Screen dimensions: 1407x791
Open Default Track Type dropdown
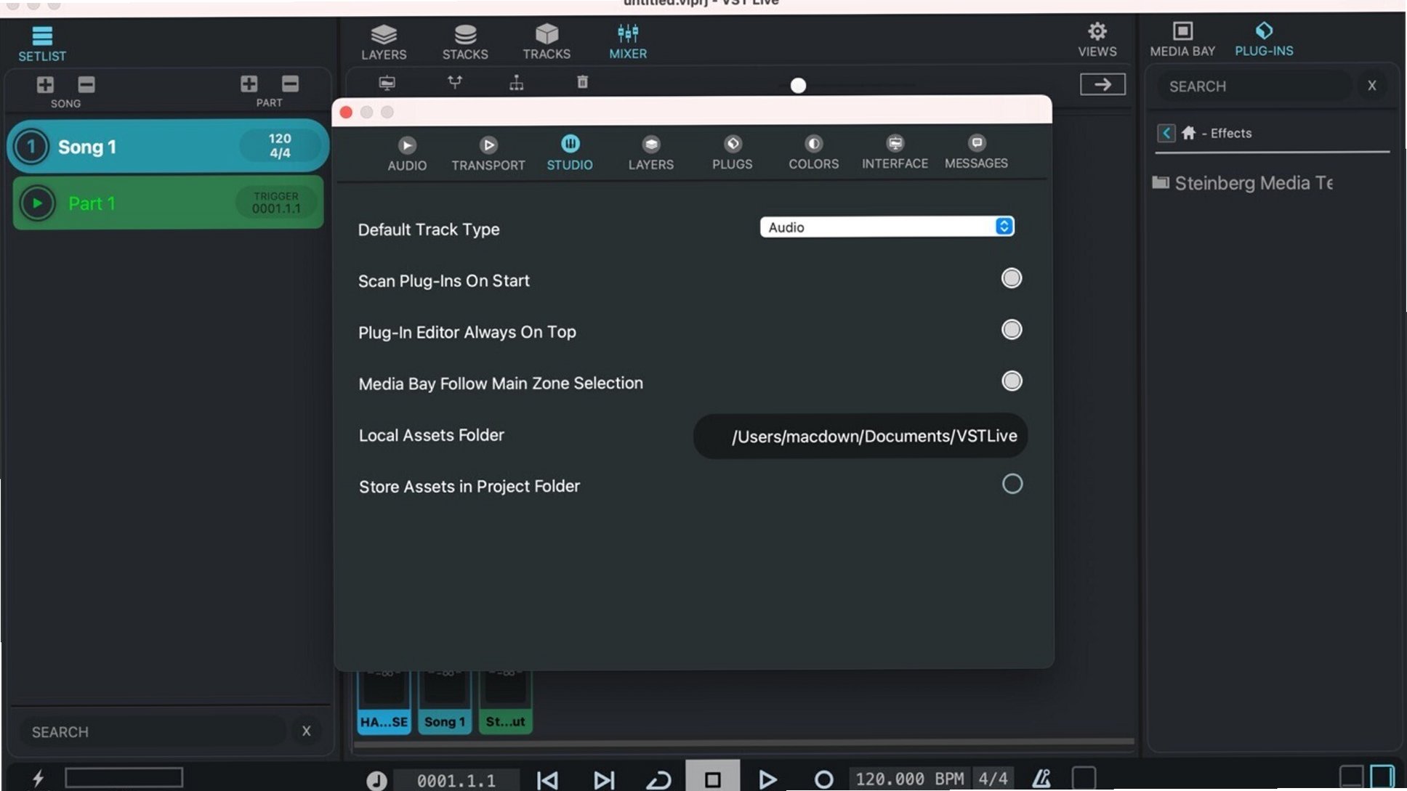887,227
